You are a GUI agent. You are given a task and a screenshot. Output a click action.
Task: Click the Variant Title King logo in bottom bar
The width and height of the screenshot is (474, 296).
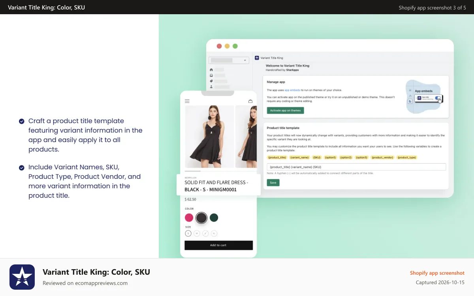pyautogui.click(x=22, y=277)
